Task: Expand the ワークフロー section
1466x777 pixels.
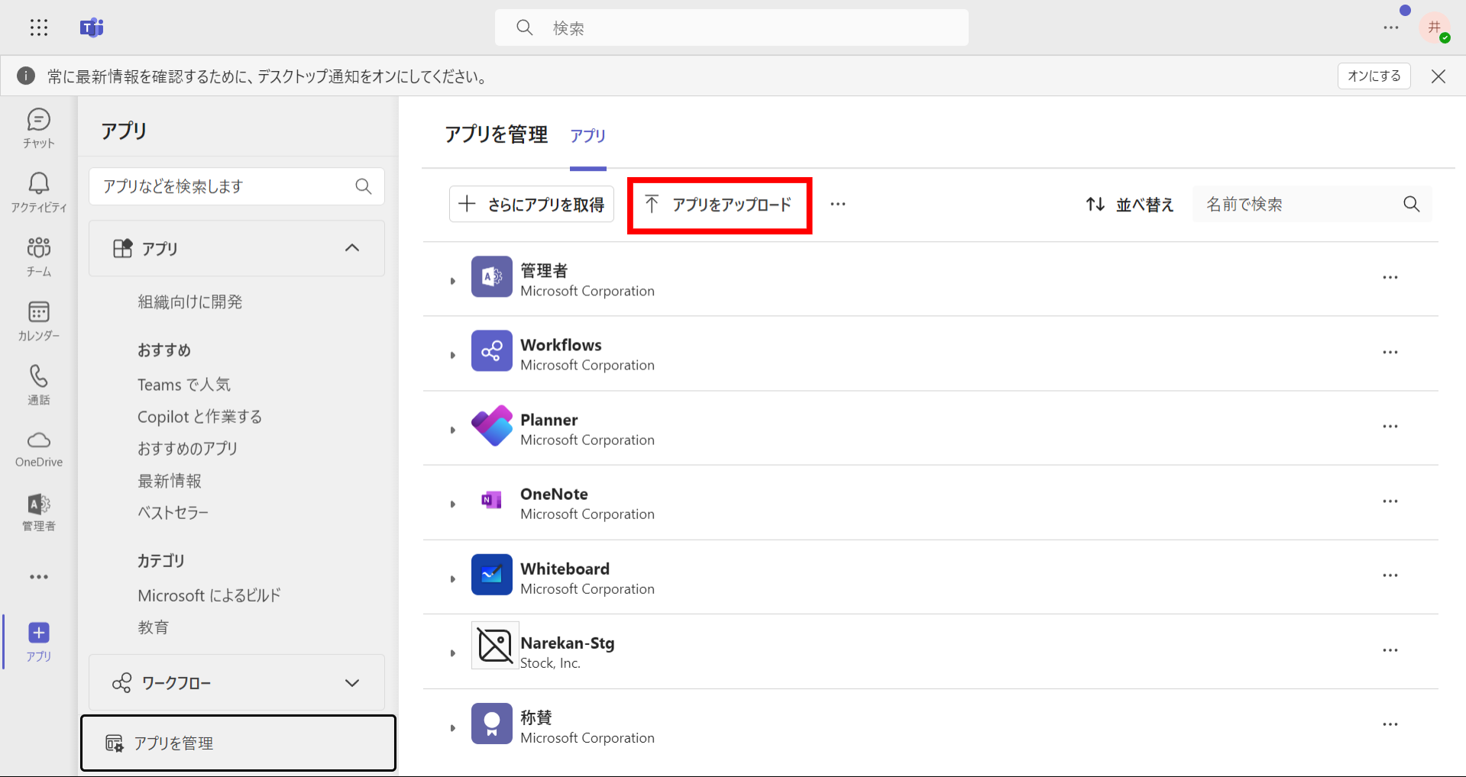Action: [237, 682]
